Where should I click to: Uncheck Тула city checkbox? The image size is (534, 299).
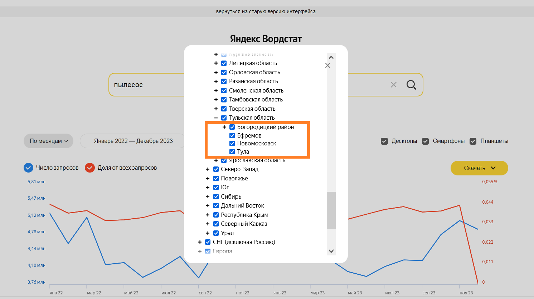click(x=232, y=152)
